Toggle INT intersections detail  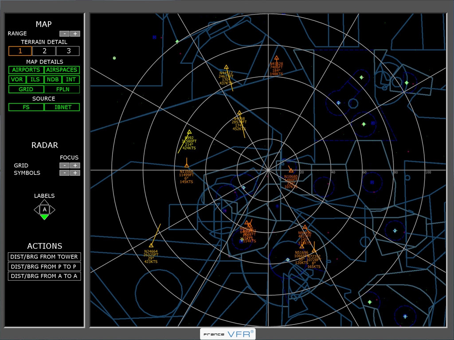point(70,80)
